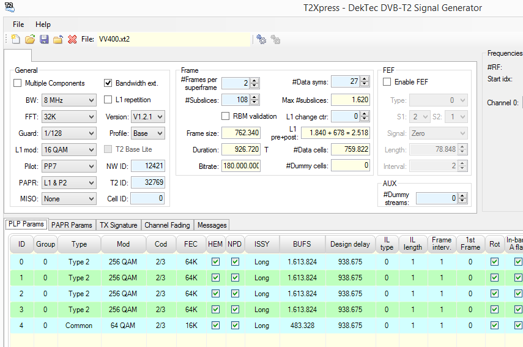523x347 pixels.
Task: Click the Common type cell in row 4
Action: tap(79, 326)
